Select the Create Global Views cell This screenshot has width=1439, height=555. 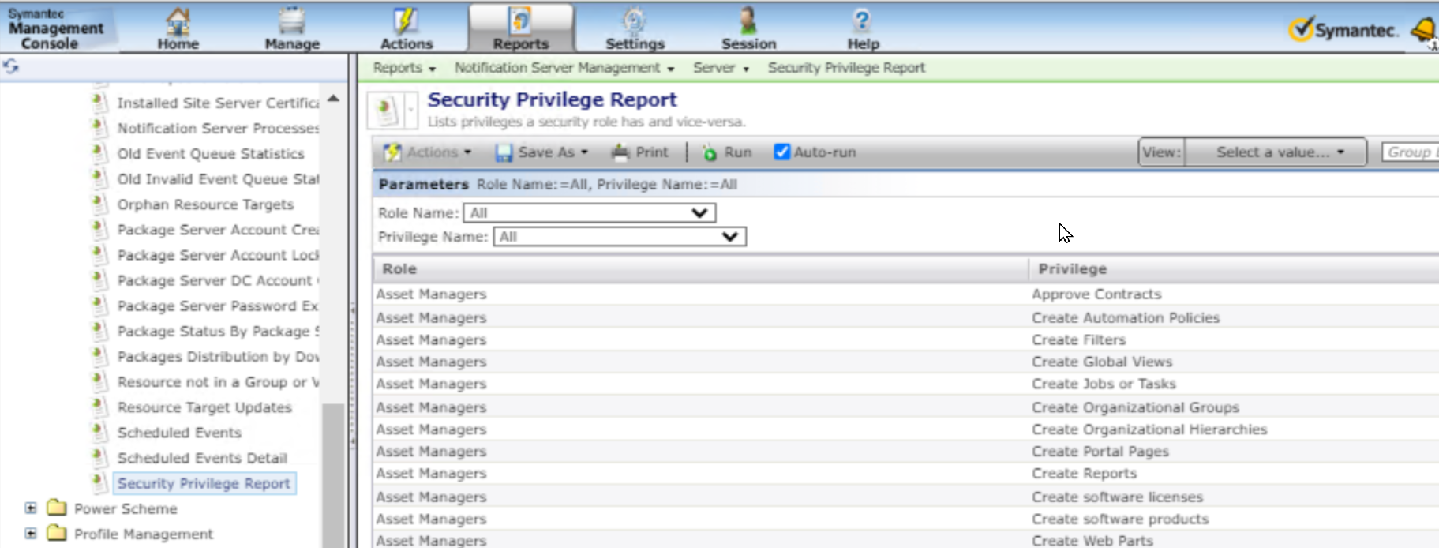[x=1102, y=362]
